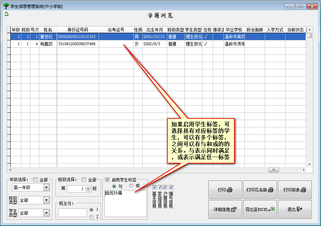Viewport: 321px width, 226px height.
Task: Toggle 启用学生标签 checkbox
Action: (108, 180)
